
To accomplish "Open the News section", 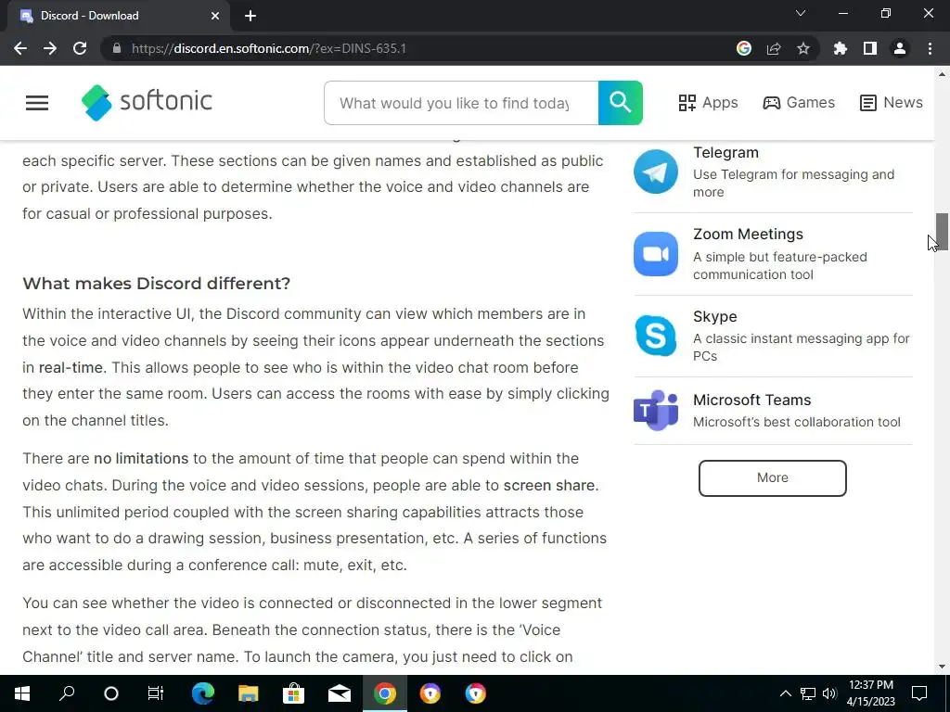I will [x=892, y=103].
